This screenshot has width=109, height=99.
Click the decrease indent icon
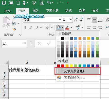pyautogui.click(x=107, y=27)
